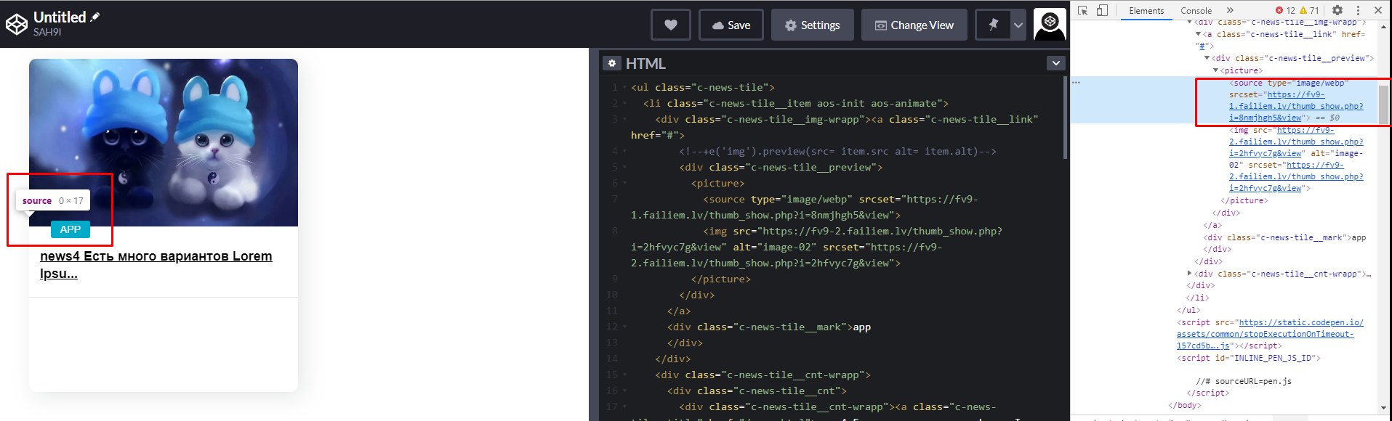Viewport: 1392px width, 421px height.
Task: Toggle device toolbar in DevTools
Action: coord(1102,10)
